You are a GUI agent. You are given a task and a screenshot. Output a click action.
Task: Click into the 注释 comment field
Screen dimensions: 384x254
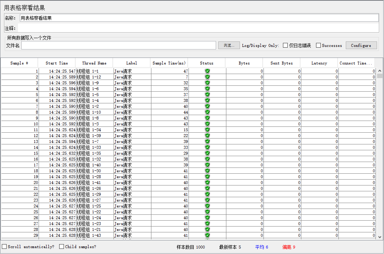(x=198, y=28)
